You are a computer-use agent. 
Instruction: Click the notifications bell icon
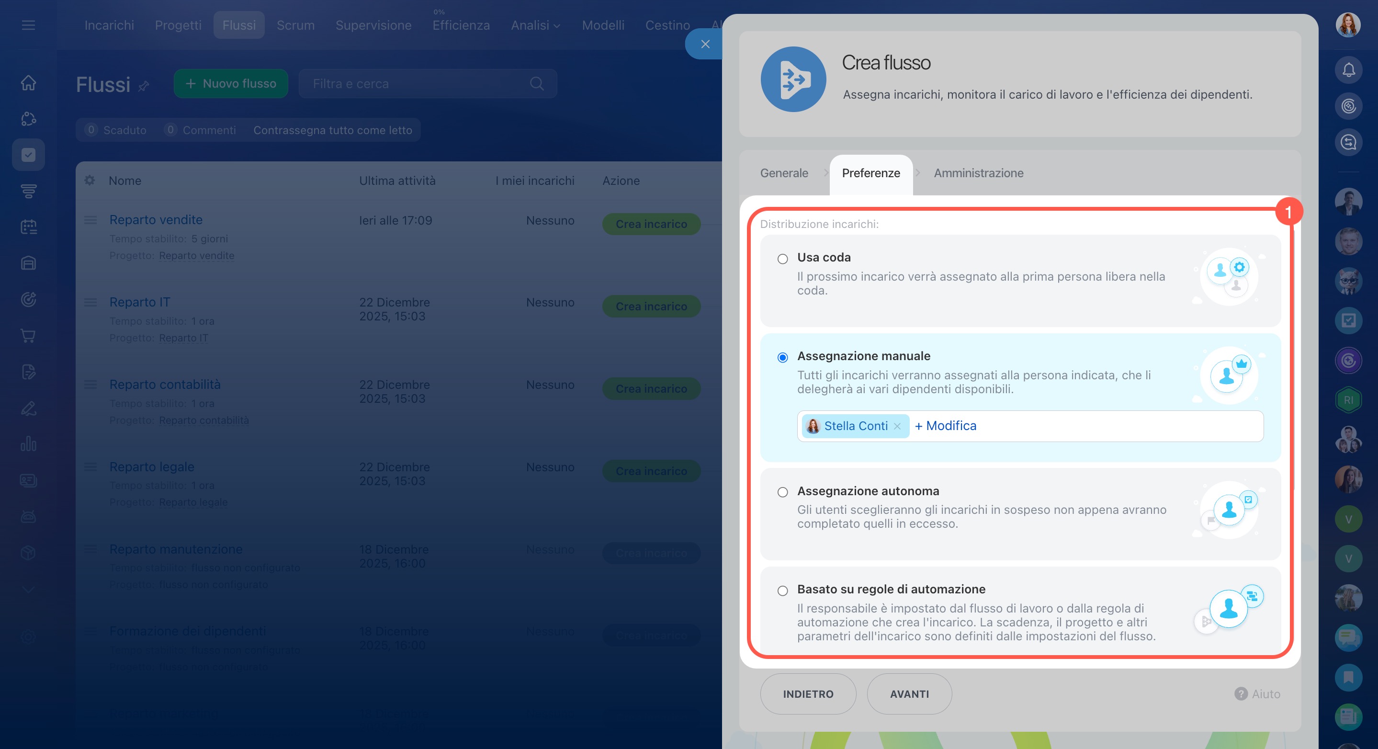[1348, 70]
